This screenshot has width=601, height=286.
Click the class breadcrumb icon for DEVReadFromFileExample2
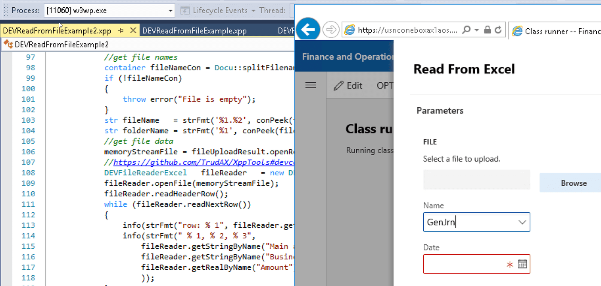pos(8,44)
